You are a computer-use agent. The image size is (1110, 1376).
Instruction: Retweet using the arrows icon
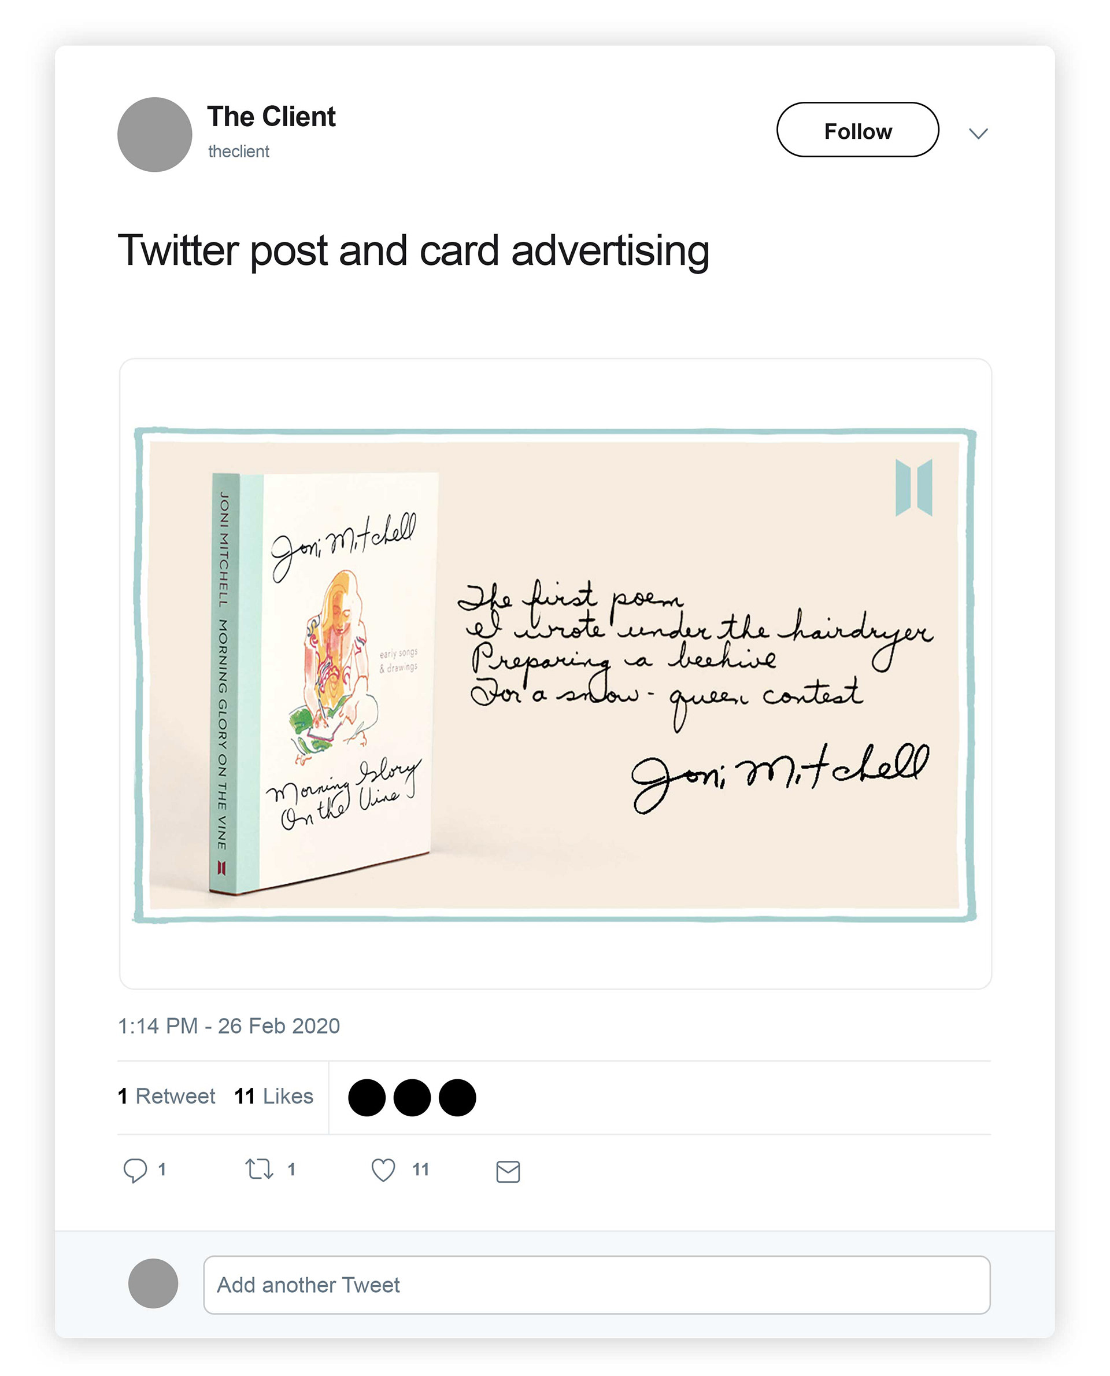[x=260, y=1170]
